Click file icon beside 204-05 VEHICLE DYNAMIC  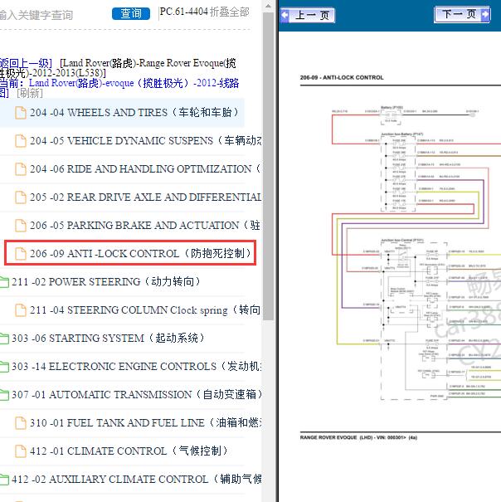point(21,141)
